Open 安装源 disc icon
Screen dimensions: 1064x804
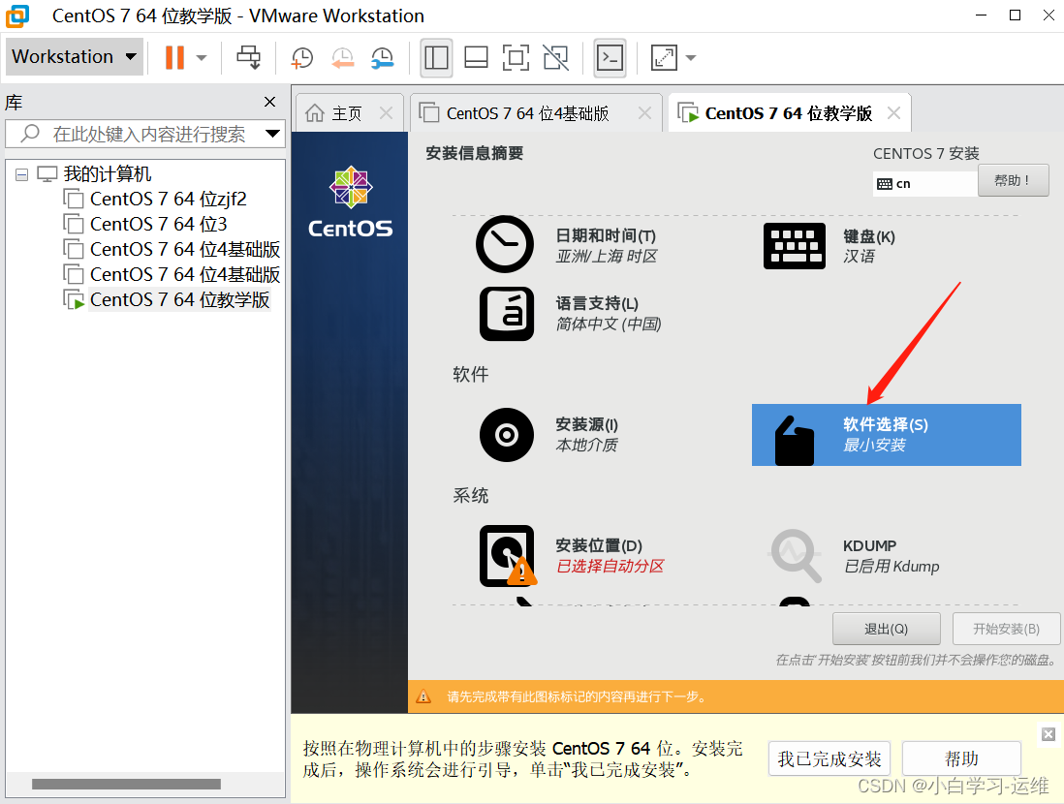pos(506,435)
